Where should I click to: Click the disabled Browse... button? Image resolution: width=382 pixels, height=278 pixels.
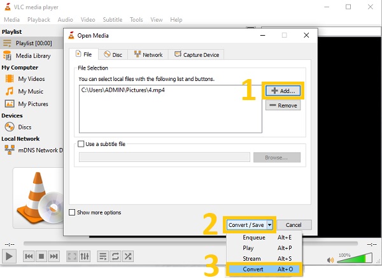tap(277, 157)
